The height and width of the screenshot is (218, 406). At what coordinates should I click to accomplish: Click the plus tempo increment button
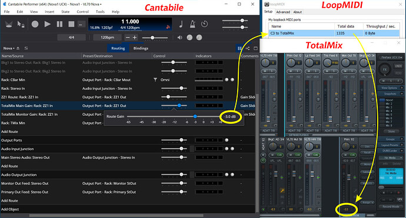135,38
